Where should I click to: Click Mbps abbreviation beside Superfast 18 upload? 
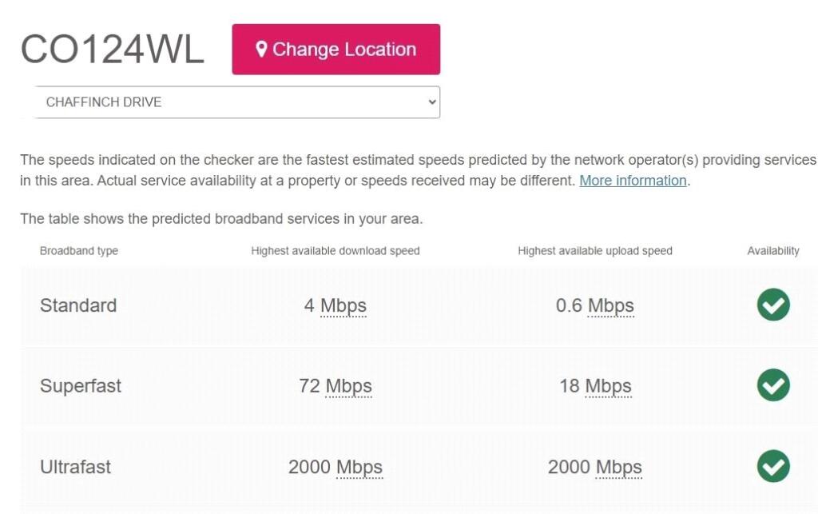point(608,386)
